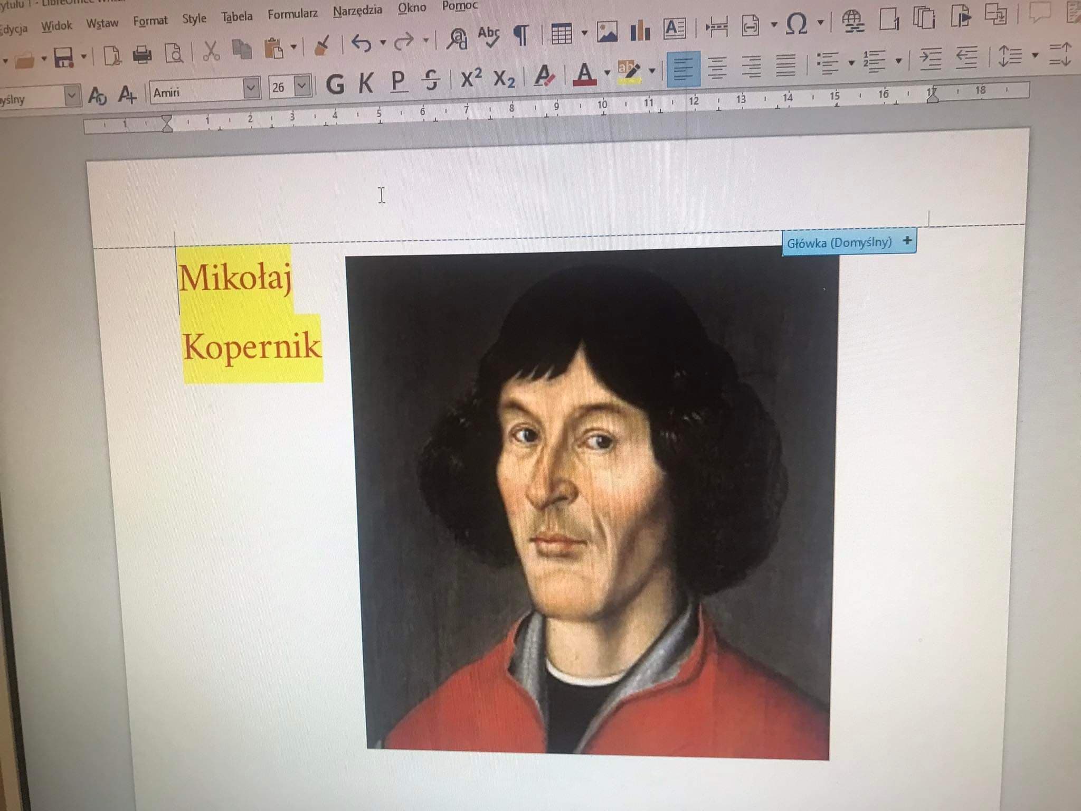Expand the Amiri font name dropdown
Screen dimensions: 1081x811
coord(251,88)
